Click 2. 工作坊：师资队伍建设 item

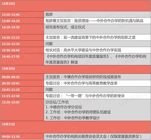[x=78, y=112]
